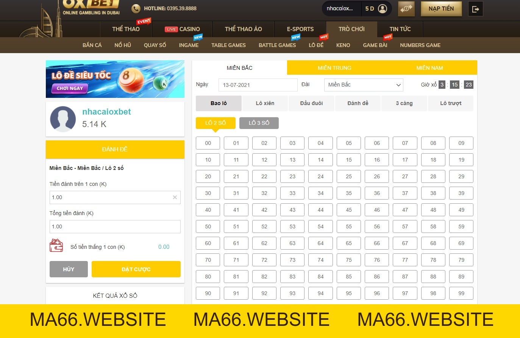Clear the bet amount with X icon

pos(175,197)
